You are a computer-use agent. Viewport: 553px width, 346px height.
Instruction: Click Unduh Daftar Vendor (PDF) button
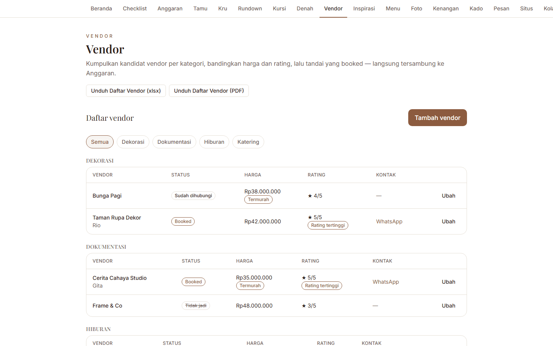pos(209,91)
